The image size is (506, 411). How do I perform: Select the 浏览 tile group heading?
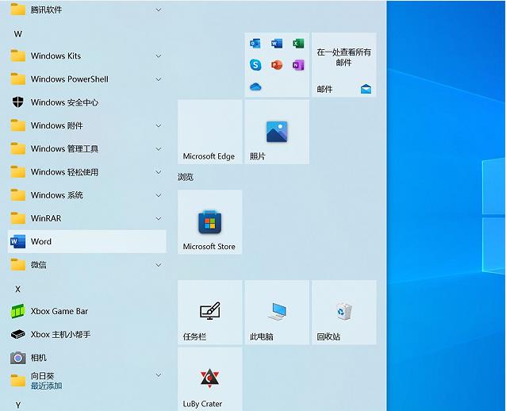186,177
